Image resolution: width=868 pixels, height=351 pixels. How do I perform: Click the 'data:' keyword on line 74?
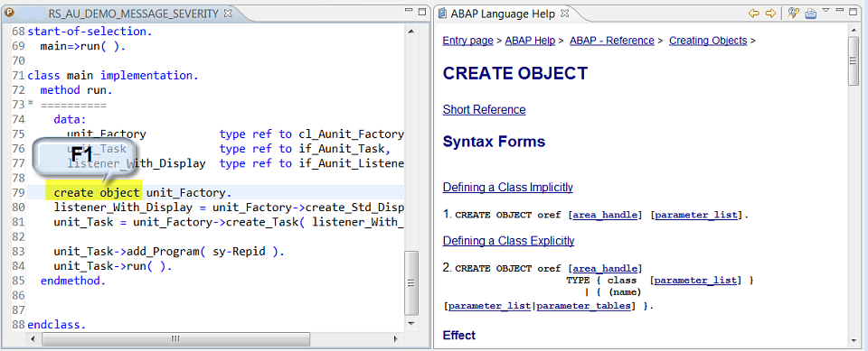[70, 119]
